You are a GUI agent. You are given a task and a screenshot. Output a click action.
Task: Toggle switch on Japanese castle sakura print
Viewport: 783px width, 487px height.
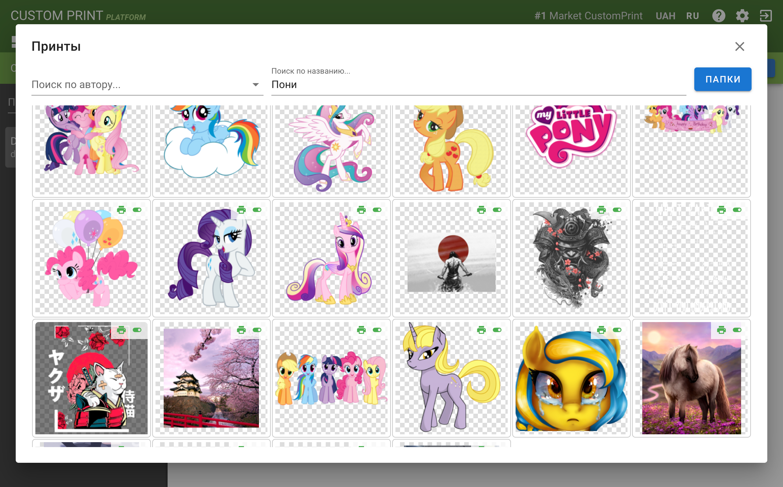pyautogui.click(x=257, y=330)
